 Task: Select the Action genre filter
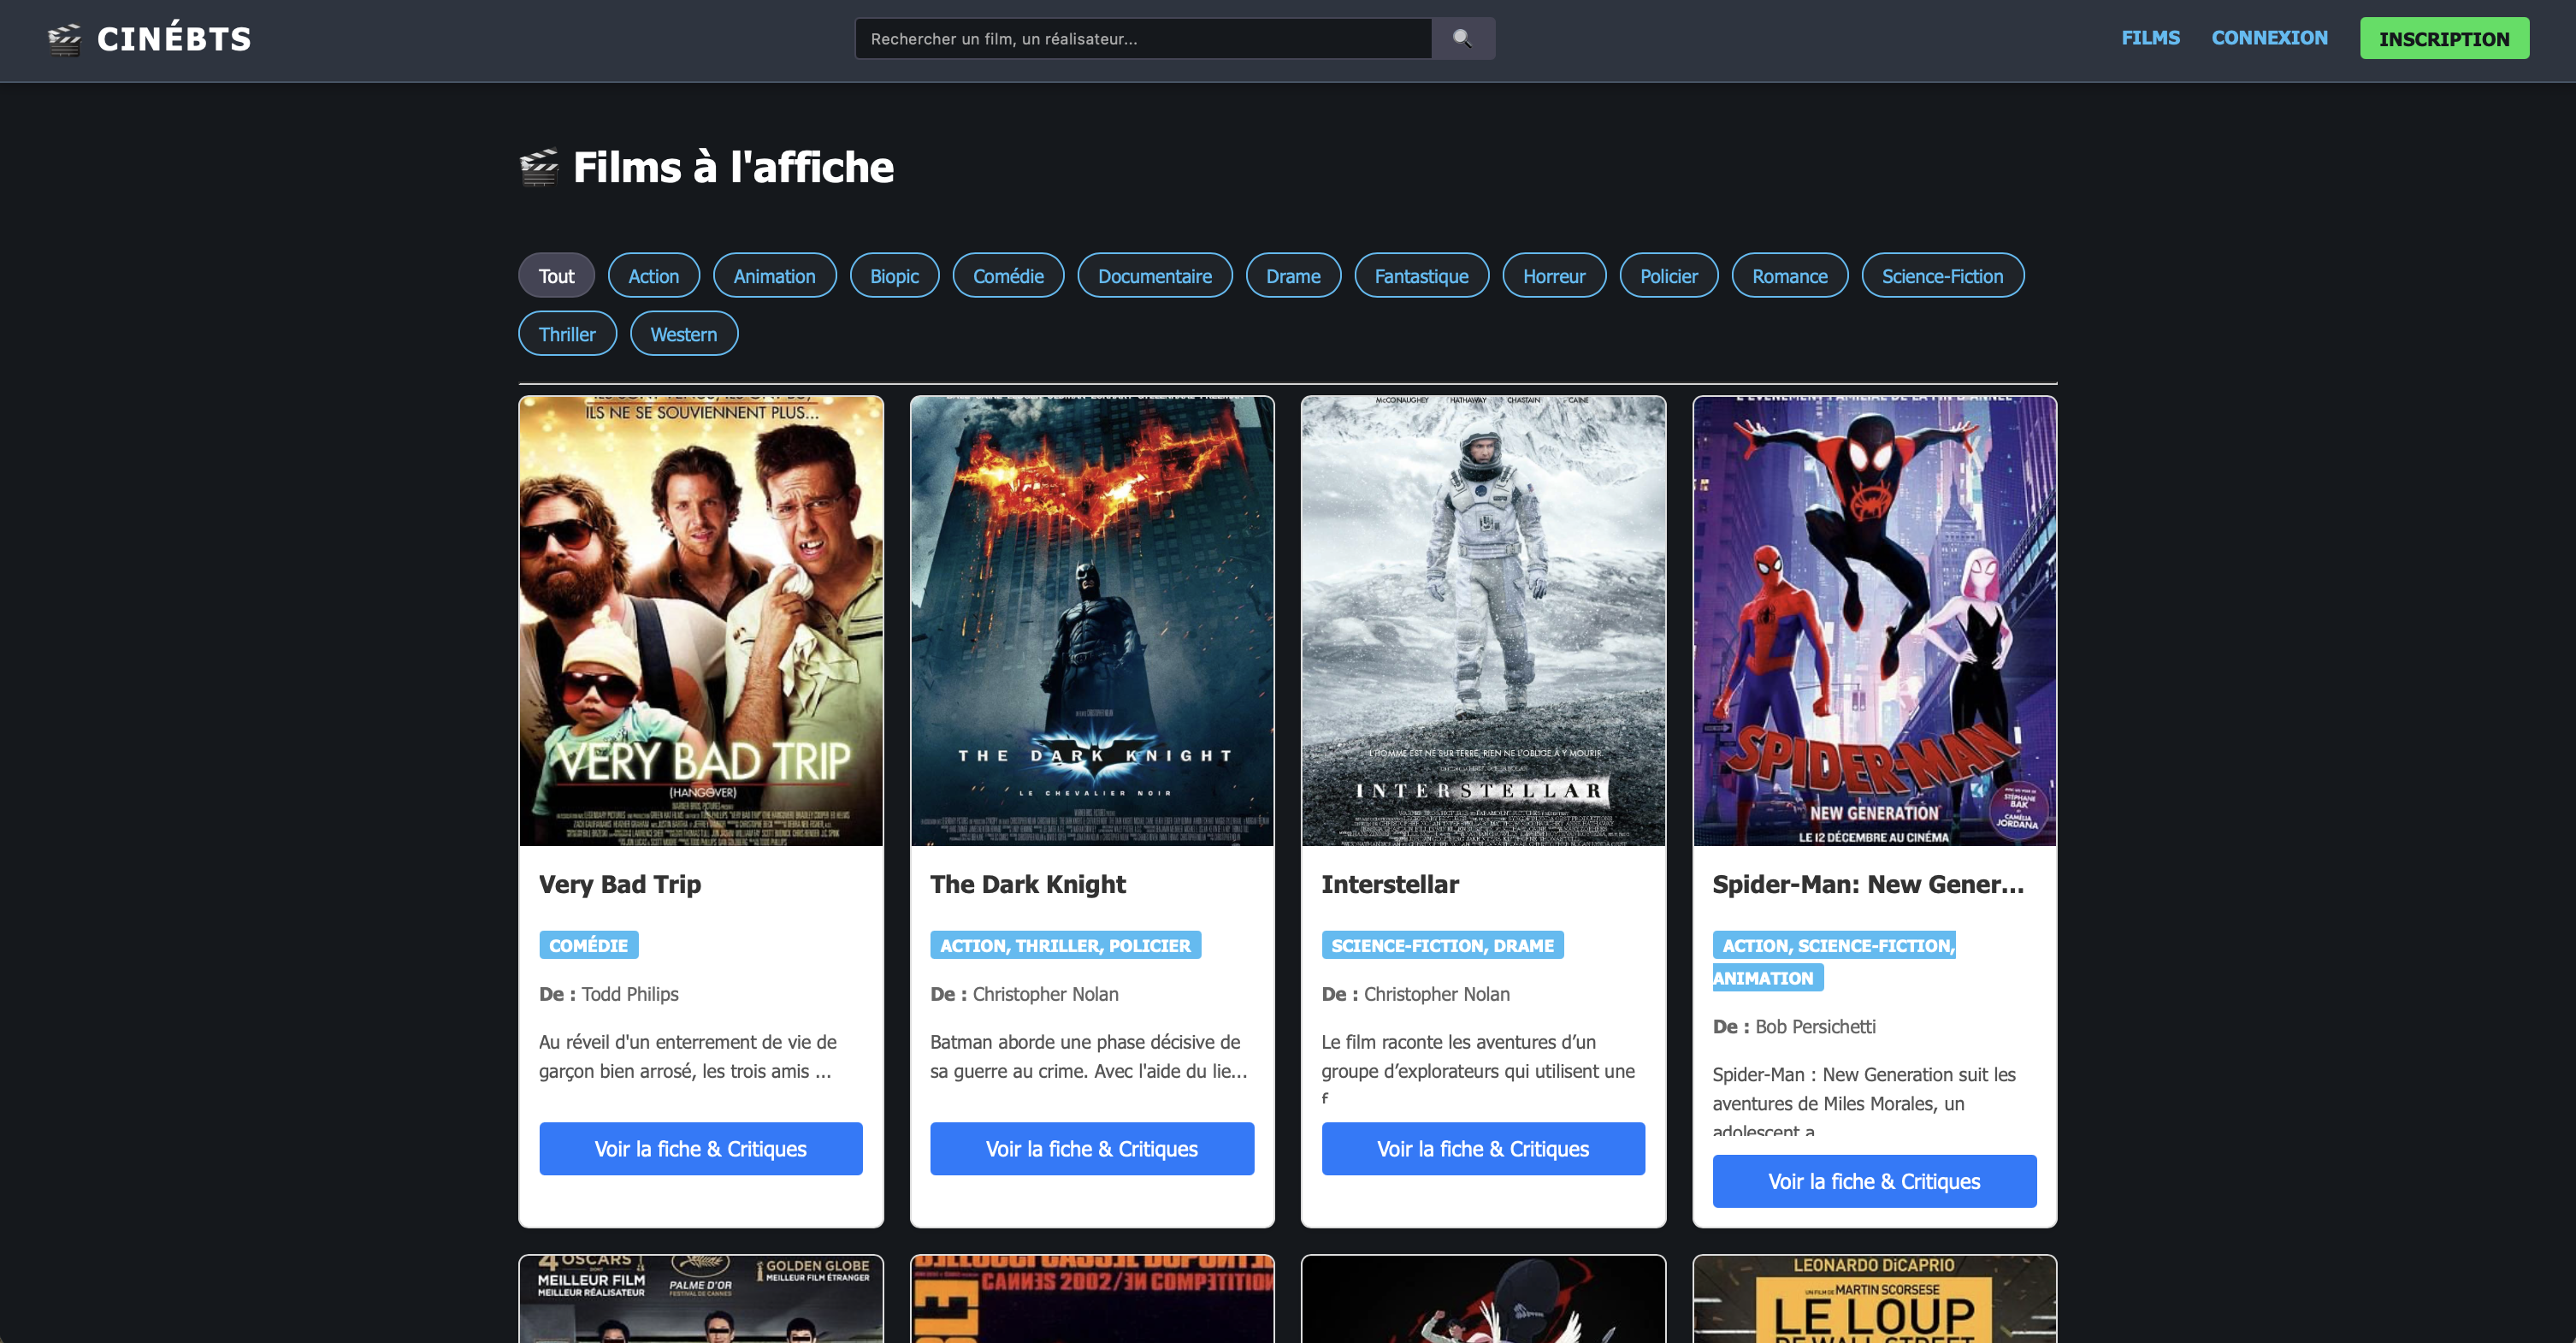(653, 276)
